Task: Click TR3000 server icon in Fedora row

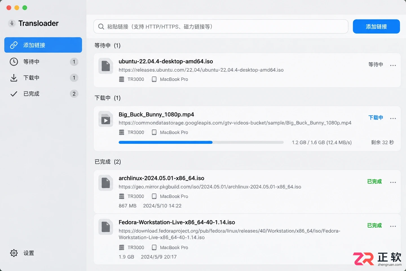Action: point(122,248)
